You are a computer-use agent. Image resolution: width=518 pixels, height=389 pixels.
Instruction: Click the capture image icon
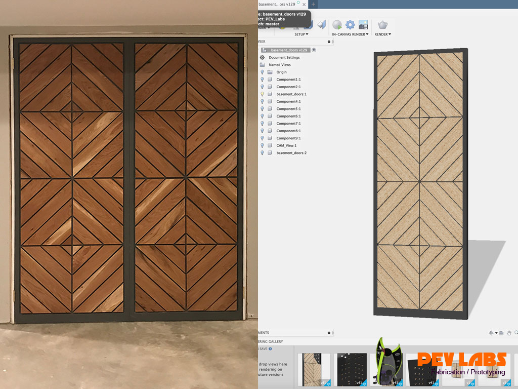tap(363, 24)
